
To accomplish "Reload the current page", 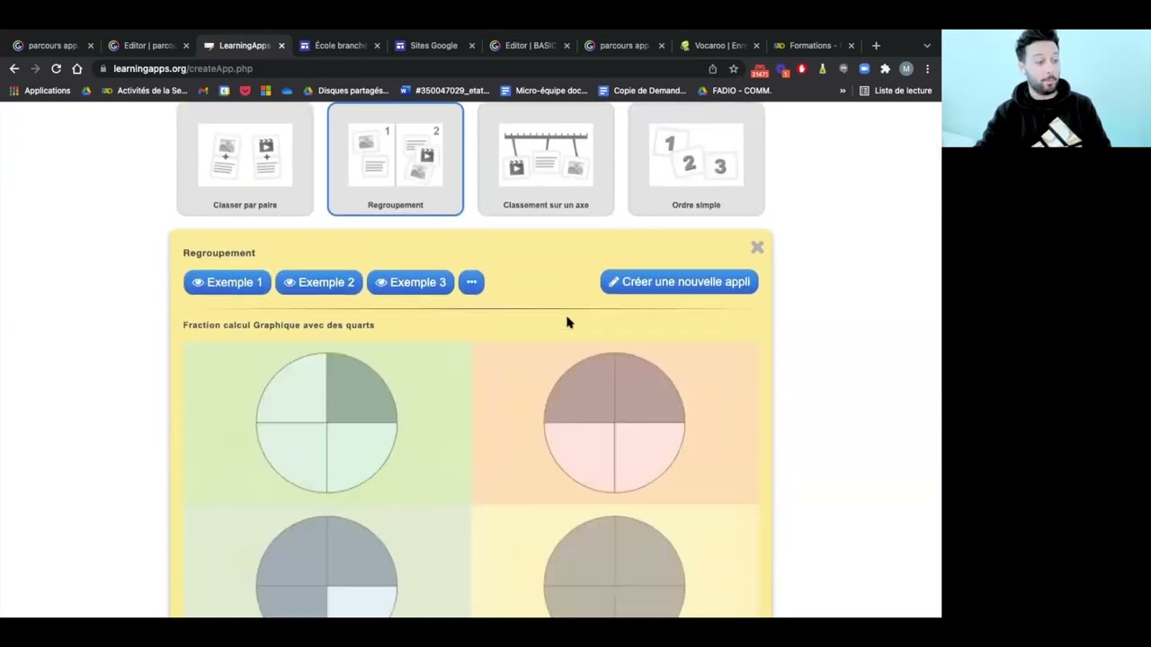I will point(56,68).
